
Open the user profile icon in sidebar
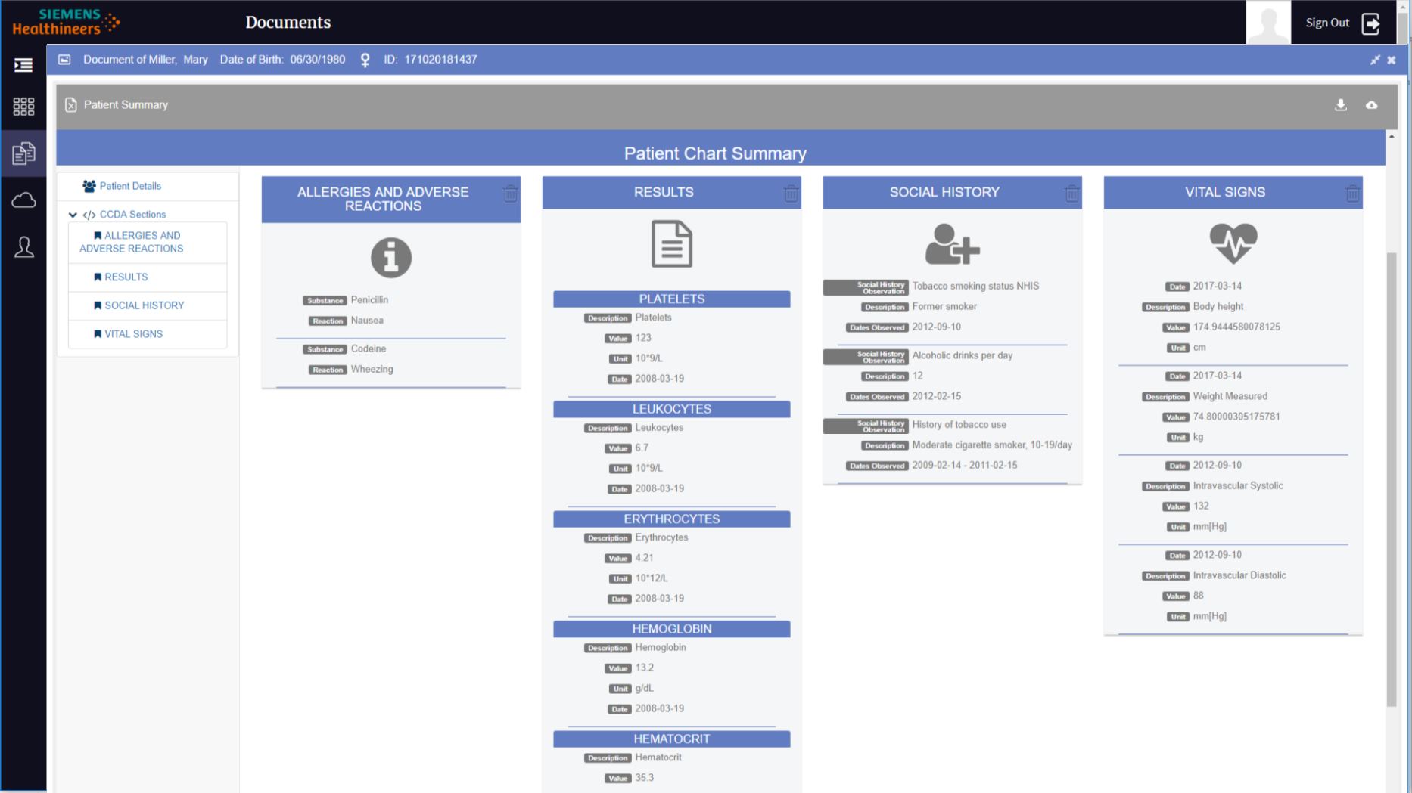(x=23, y=247)
